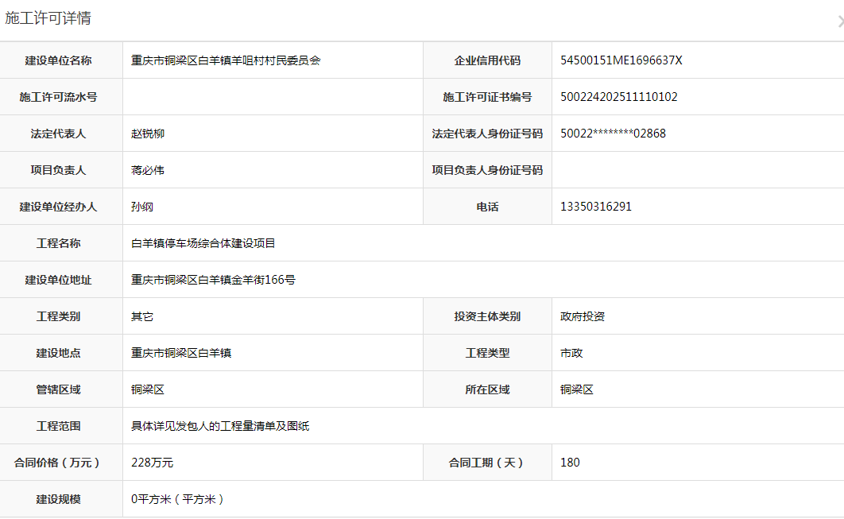Click the legal representative name 赵锐柳
The image size is (844, 519).
[x=148, y=134]
